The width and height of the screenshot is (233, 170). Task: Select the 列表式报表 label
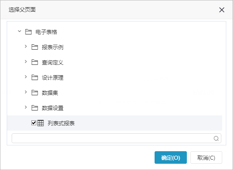(x=61, y=123)
